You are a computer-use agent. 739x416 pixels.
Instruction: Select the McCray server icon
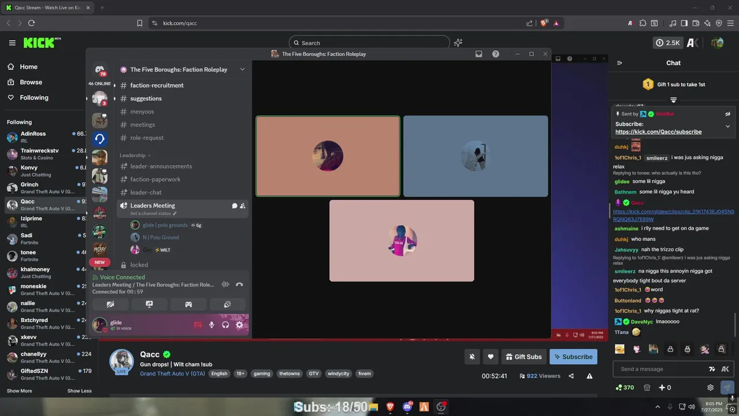coord(100,249)
